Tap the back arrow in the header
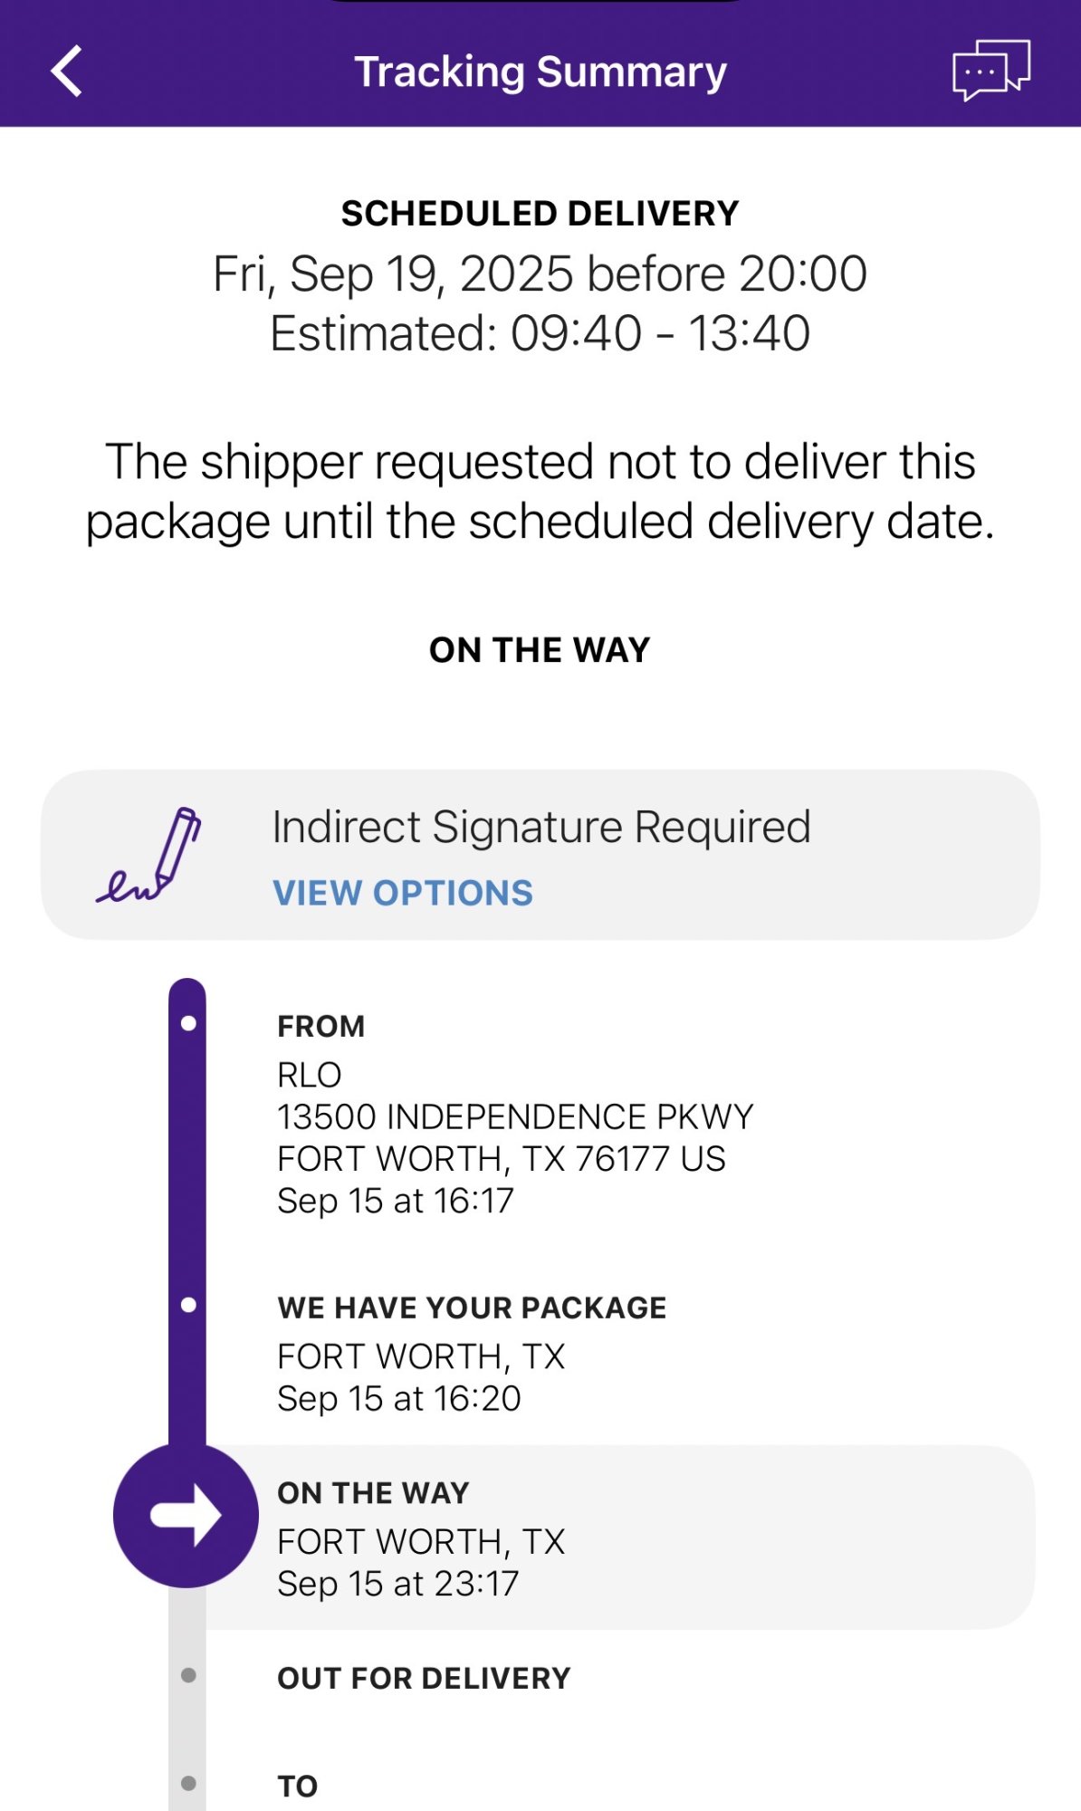The image size is (1081, 1811). 67,71
